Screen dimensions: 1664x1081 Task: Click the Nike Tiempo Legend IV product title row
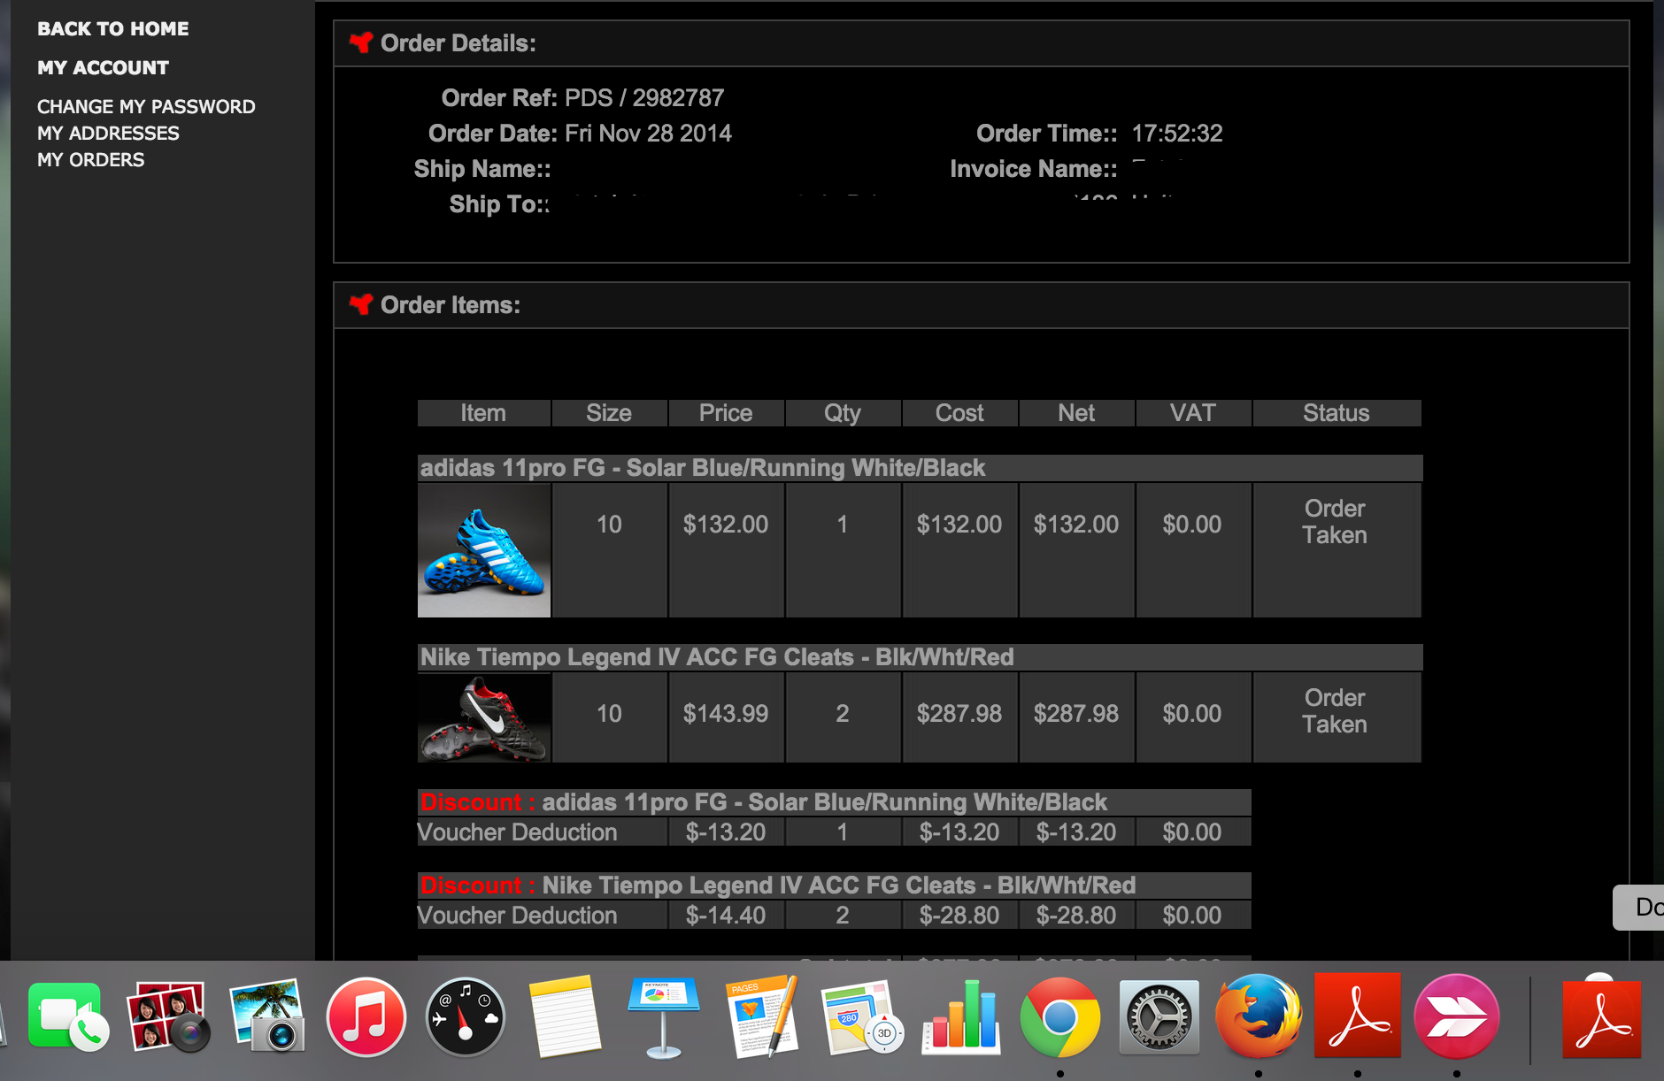click(920, 657)
